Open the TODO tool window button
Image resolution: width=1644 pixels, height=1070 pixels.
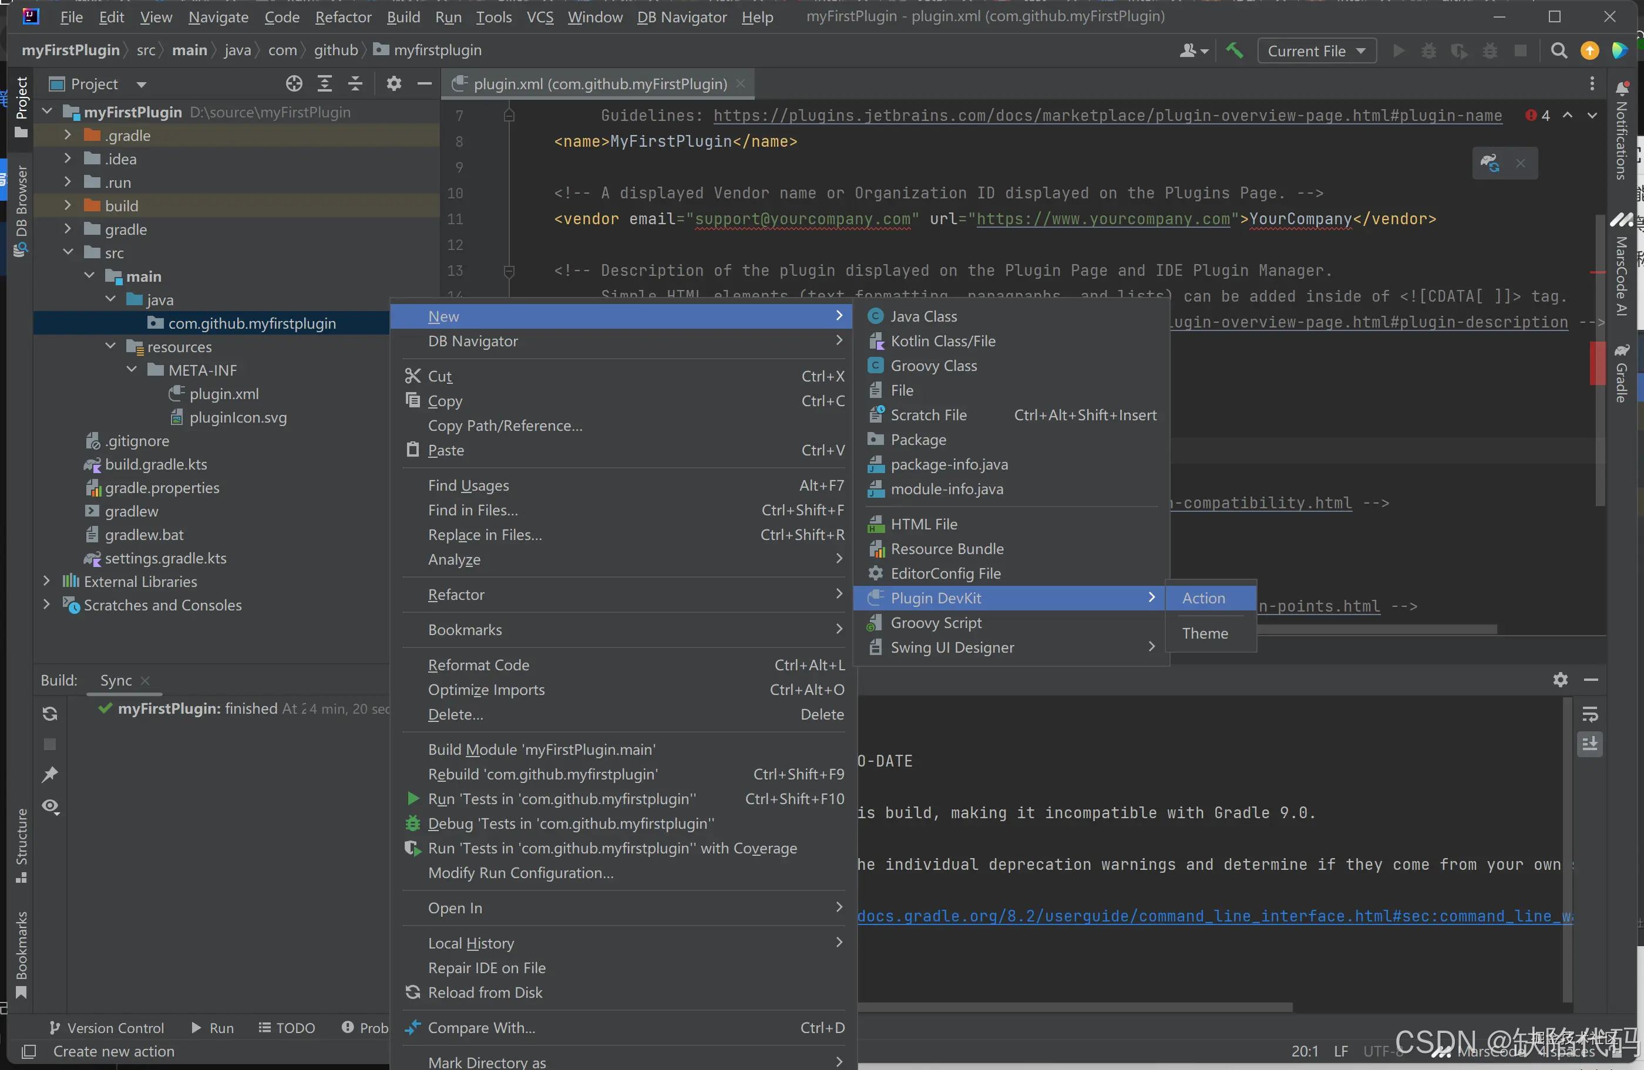click(287, 1028)
